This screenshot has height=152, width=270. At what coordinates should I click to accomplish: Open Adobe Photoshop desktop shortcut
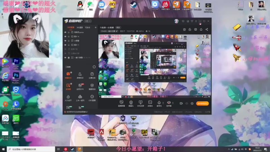click(x=16, y=78)
